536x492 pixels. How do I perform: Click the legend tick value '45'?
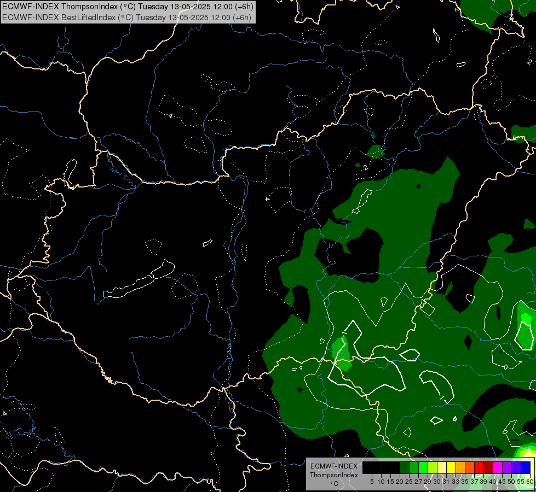coord(502,482)
